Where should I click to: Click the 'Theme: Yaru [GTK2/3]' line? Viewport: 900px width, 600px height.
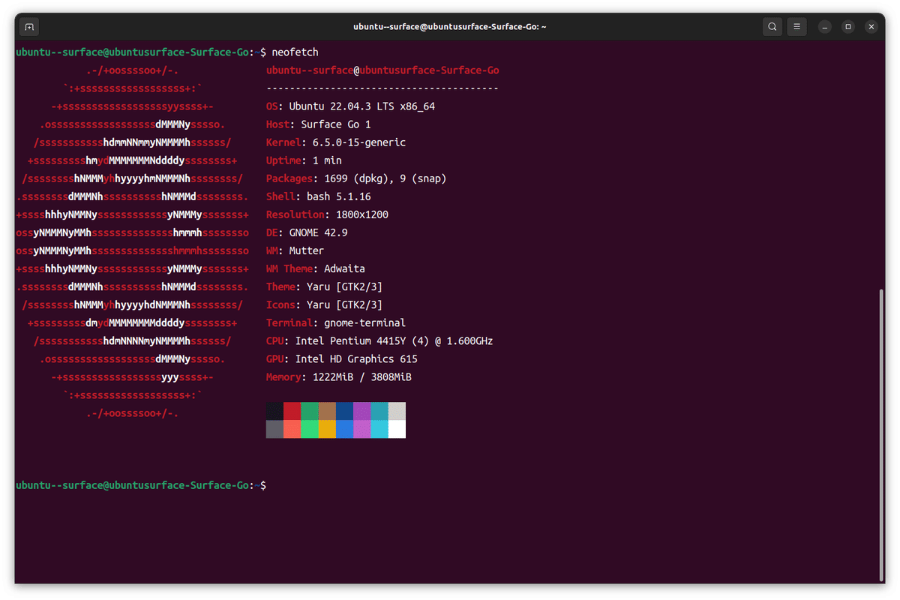point(324,286)
